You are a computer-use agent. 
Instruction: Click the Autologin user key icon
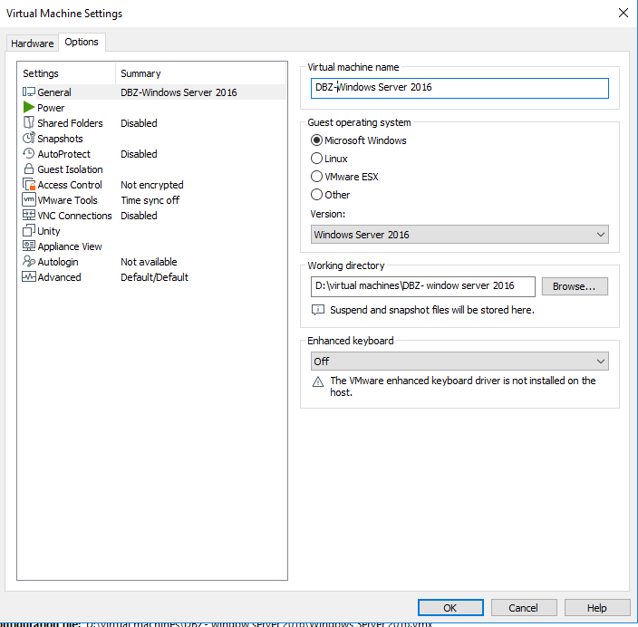pos(28,261)
